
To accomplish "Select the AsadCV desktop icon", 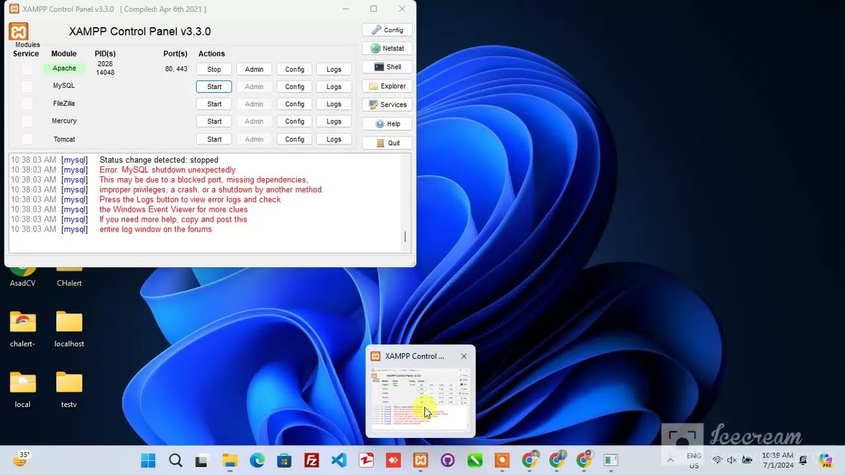I will point(22,274).
